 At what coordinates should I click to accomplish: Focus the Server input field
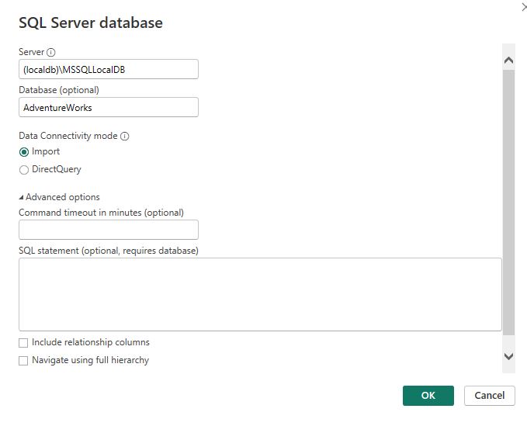pos(109,69)
